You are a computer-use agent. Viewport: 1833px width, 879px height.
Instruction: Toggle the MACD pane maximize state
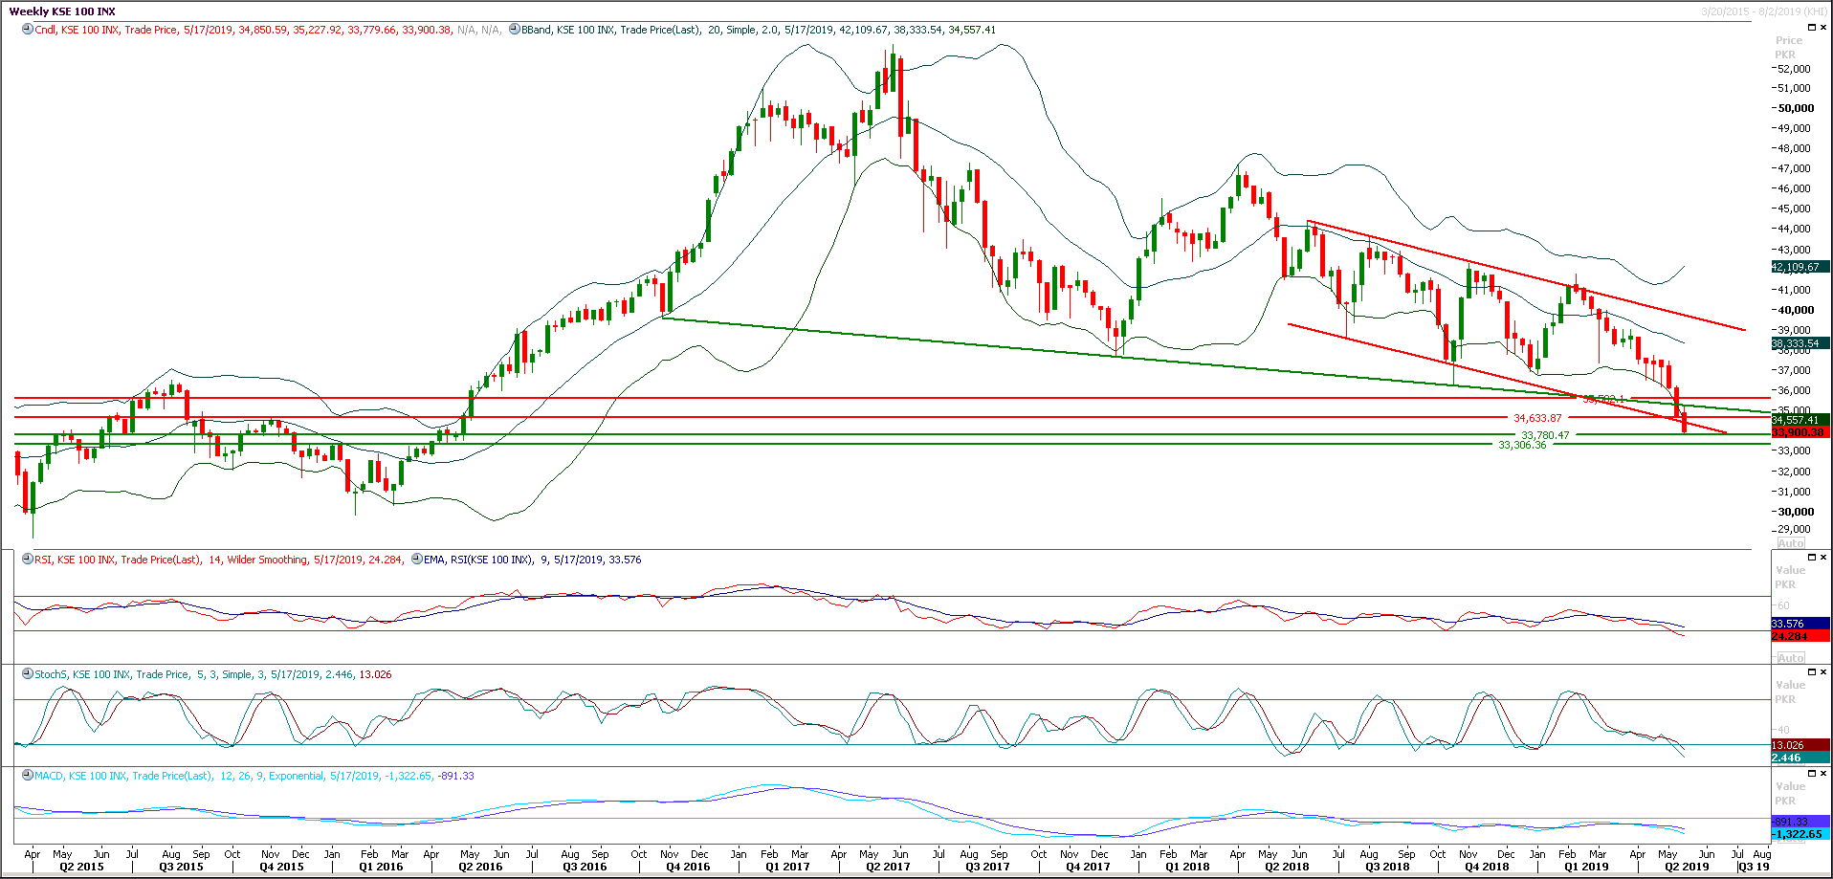point(1811,771)
